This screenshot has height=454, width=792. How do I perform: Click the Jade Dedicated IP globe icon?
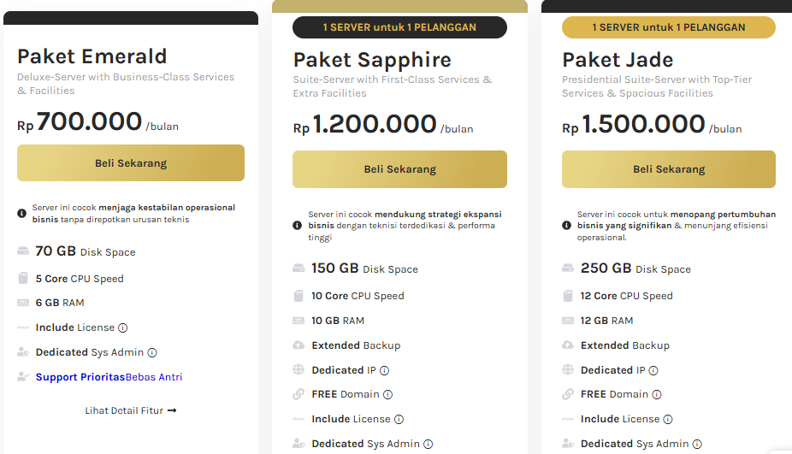[x=568, y=370]
